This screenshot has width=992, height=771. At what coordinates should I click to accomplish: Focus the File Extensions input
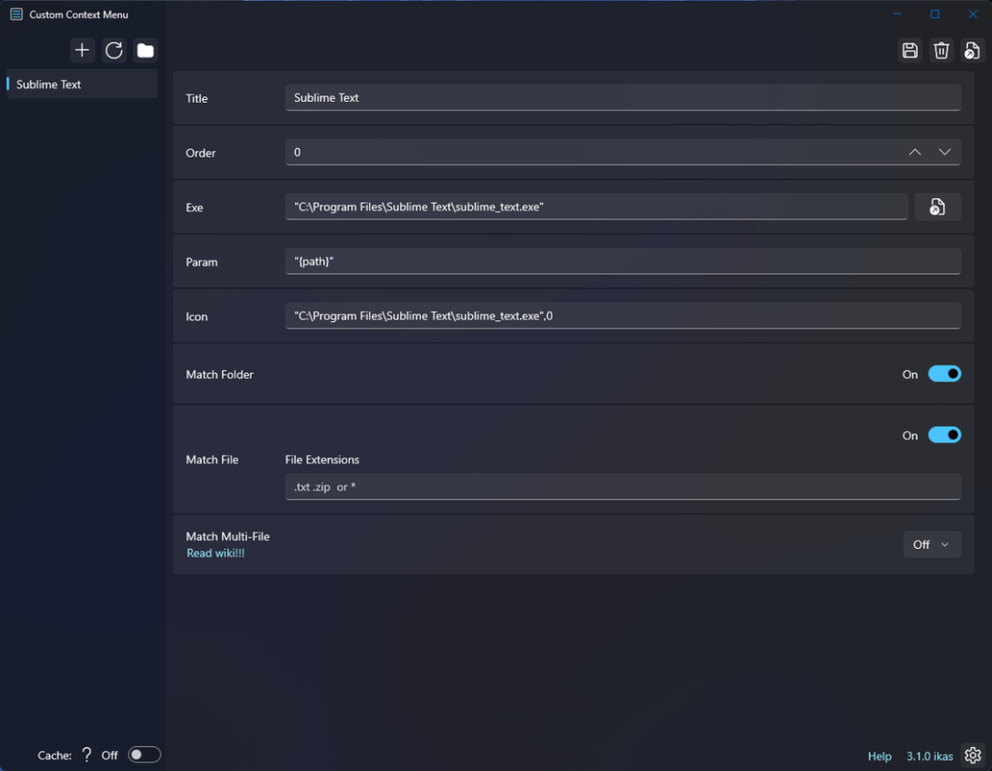coord(623,486)
